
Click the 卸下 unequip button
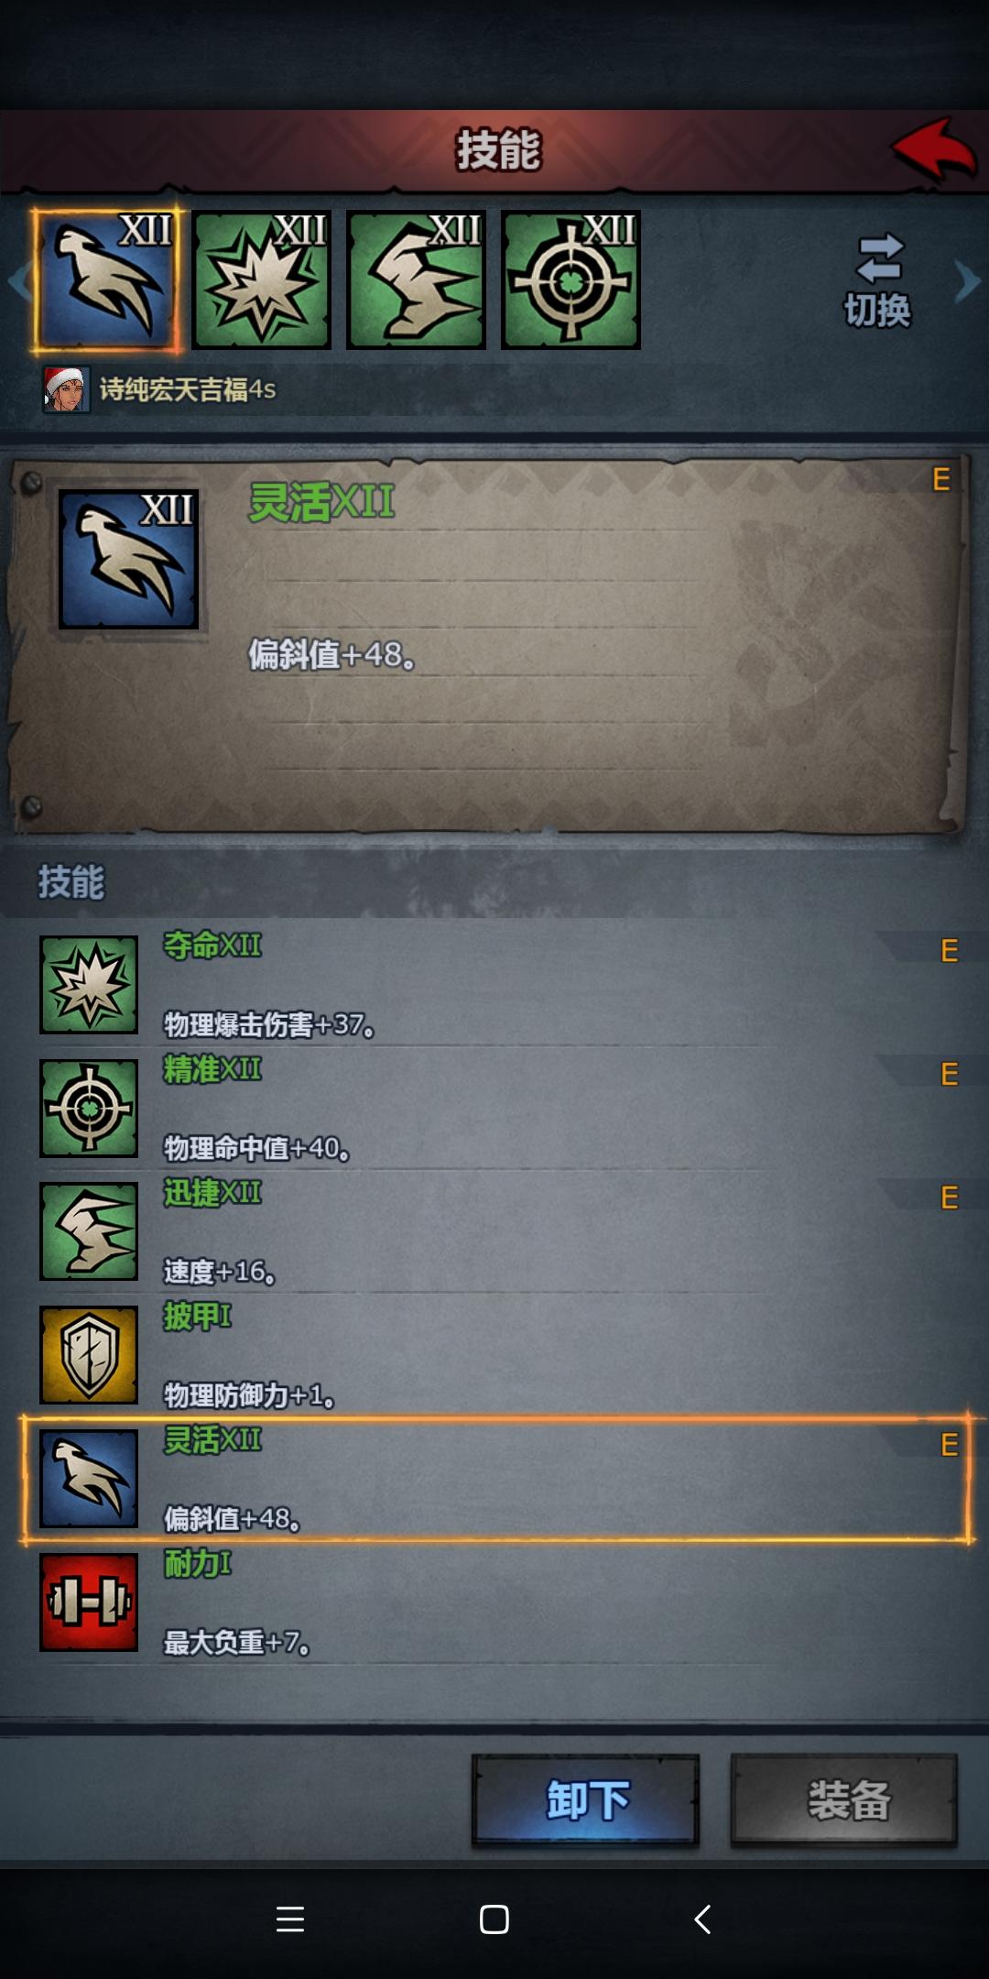pos(586,1799)
